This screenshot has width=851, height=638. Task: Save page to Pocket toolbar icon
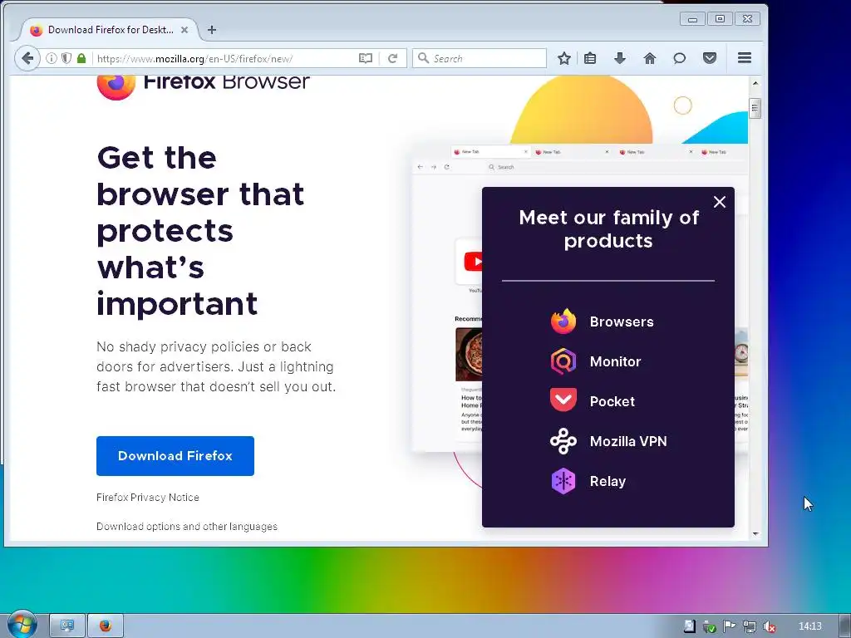[710, 58]
